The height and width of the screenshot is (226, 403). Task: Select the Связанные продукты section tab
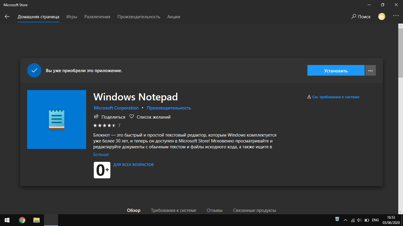pos(255,210)
